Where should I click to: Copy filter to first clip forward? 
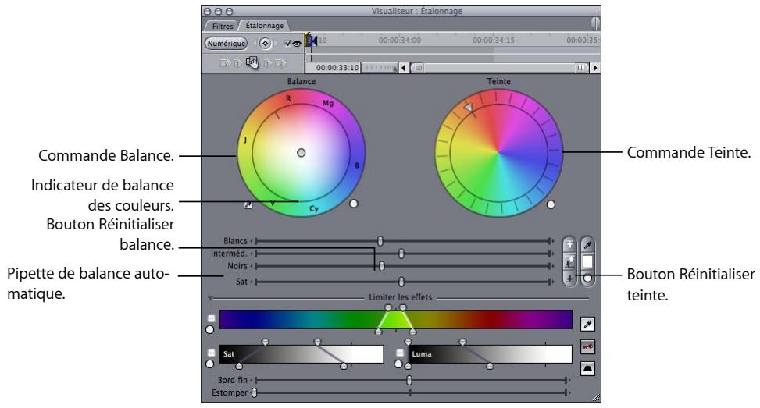point(267,63)
